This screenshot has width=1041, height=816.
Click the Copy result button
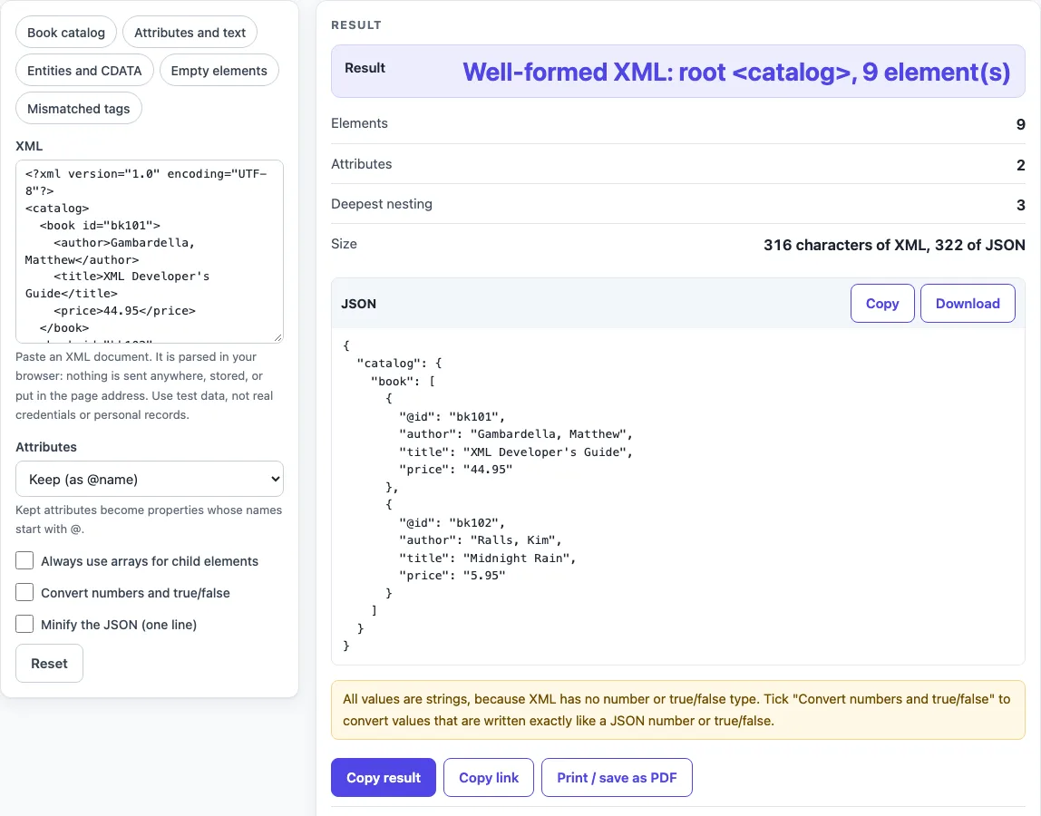[x=383, y=778]
